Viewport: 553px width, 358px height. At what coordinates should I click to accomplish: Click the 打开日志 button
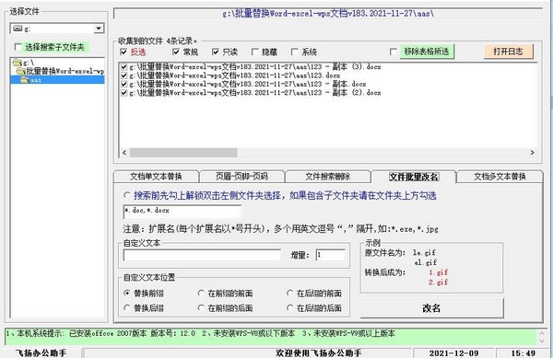508,52
